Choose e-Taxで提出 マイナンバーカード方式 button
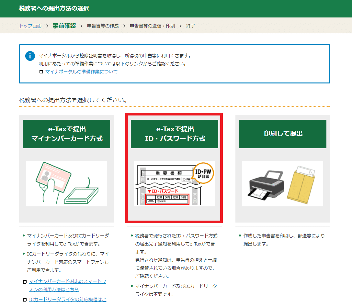Viewport: 352px width, 306px height. (66, 134)
